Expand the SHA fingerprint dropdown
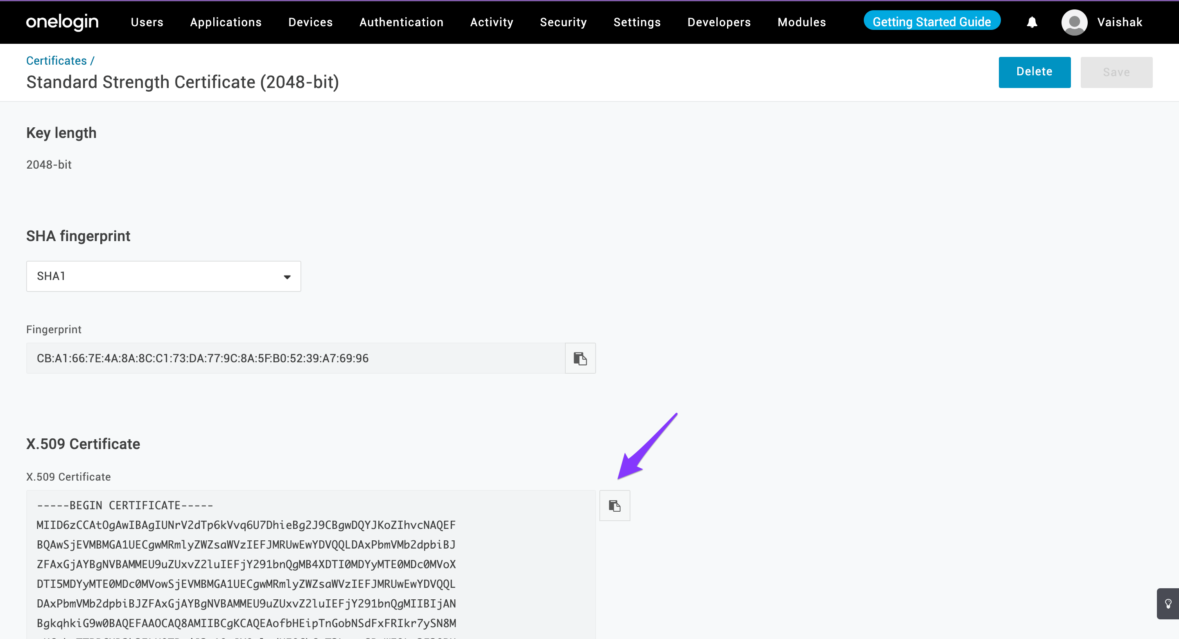Image resolution: width=1179 pixels, height=639 pixels. [x=163, y=276]
